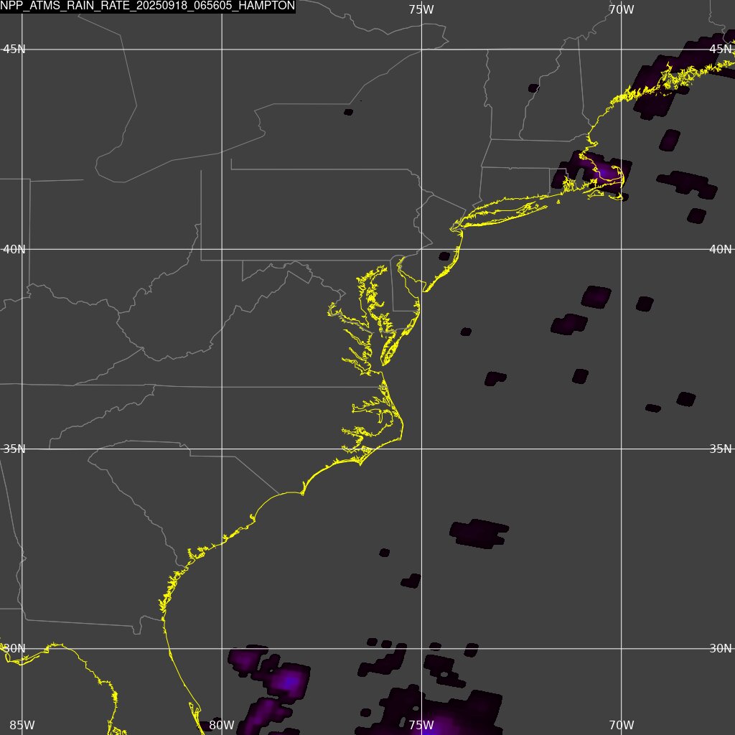Image resolution: width=735 pixels, height=735 pixels.
Task: Select the 80W longitude label along the bottom edge
Action: 222,725
